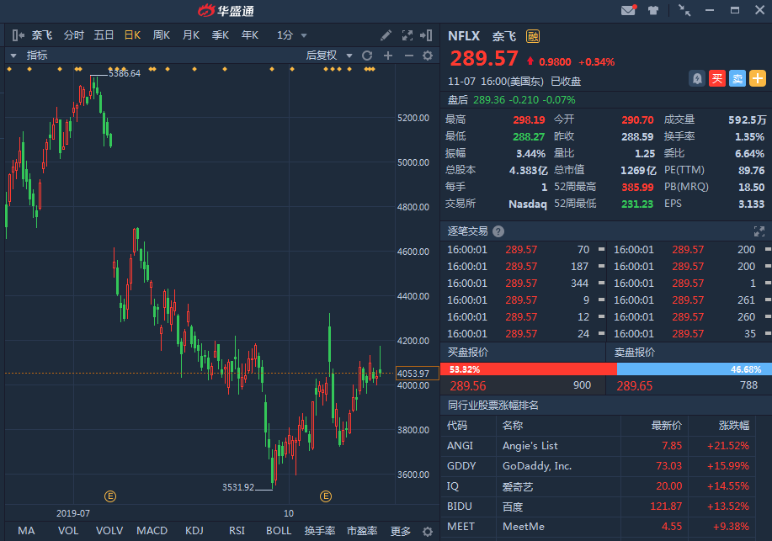Switch to 分时 intraday tab
Viewport: 772px width, 541px height.
(74, 35)
